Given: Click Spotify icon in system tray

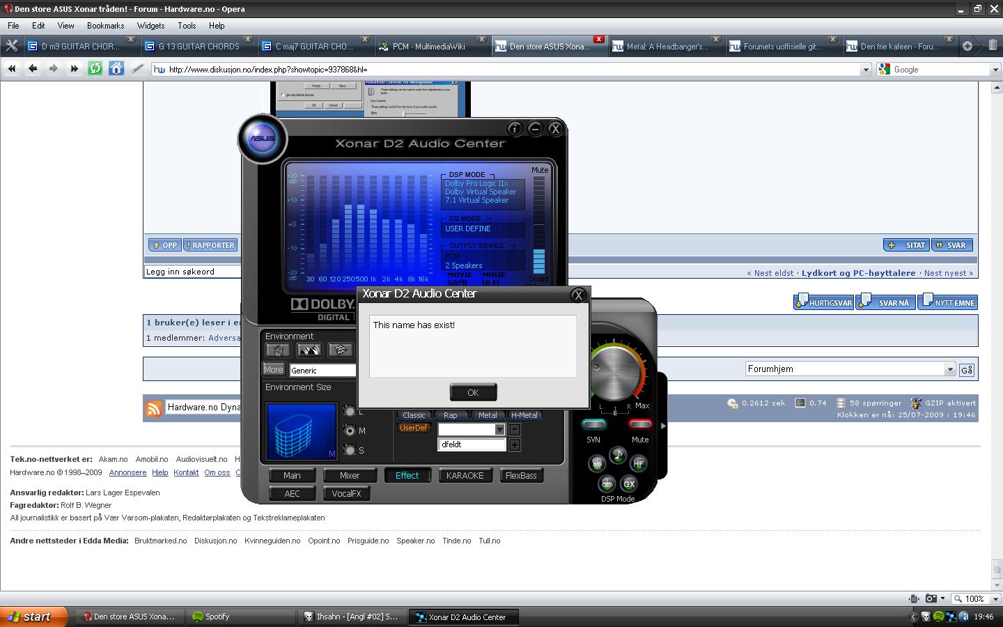Looking at the screenshot, I should point(938,617).
